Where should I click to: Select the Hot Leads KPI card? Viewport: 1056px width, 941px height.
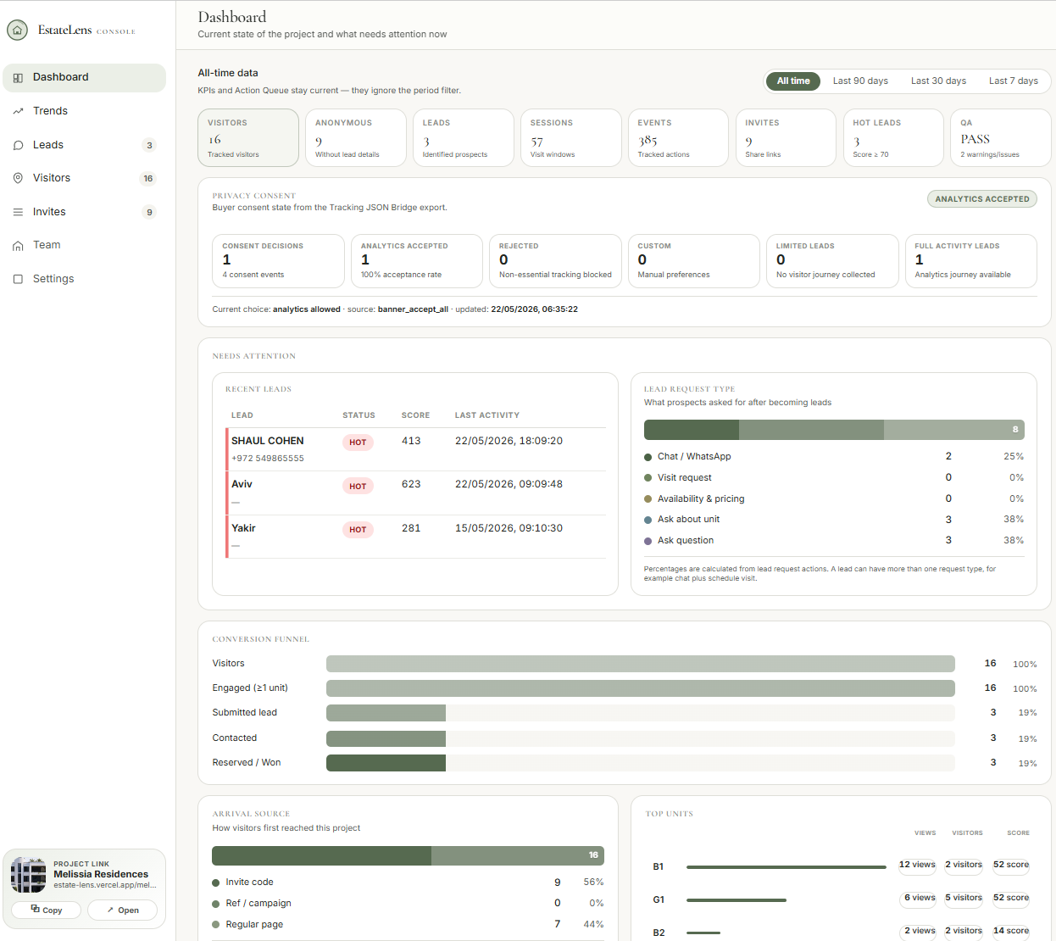point(893,137)
